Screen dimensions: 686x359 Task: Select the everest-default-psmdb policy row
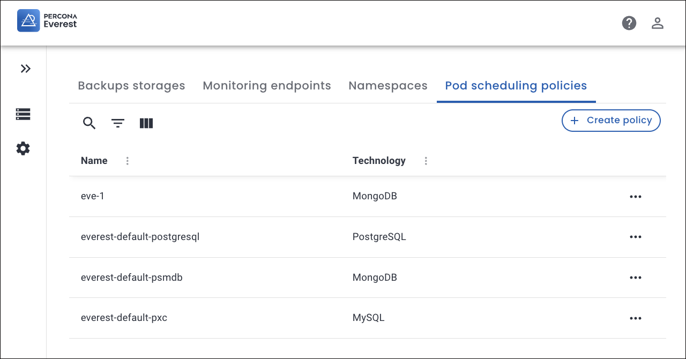click(132, 278)
